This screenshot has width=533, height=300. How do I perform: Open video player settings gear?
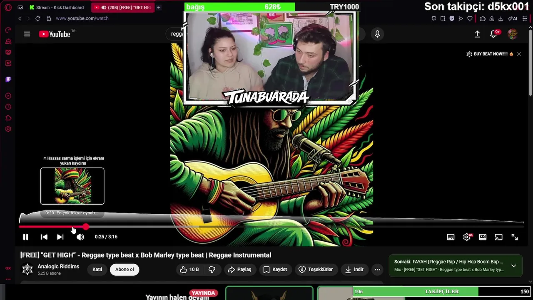click(x=467, y=237)
